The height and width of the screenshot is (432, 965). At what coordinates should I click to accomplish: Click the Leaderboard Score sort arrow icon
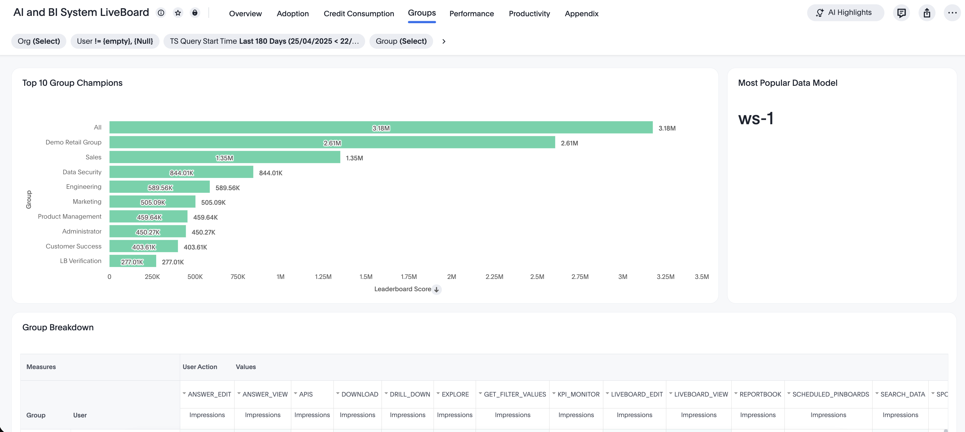(x=436, y=289)
